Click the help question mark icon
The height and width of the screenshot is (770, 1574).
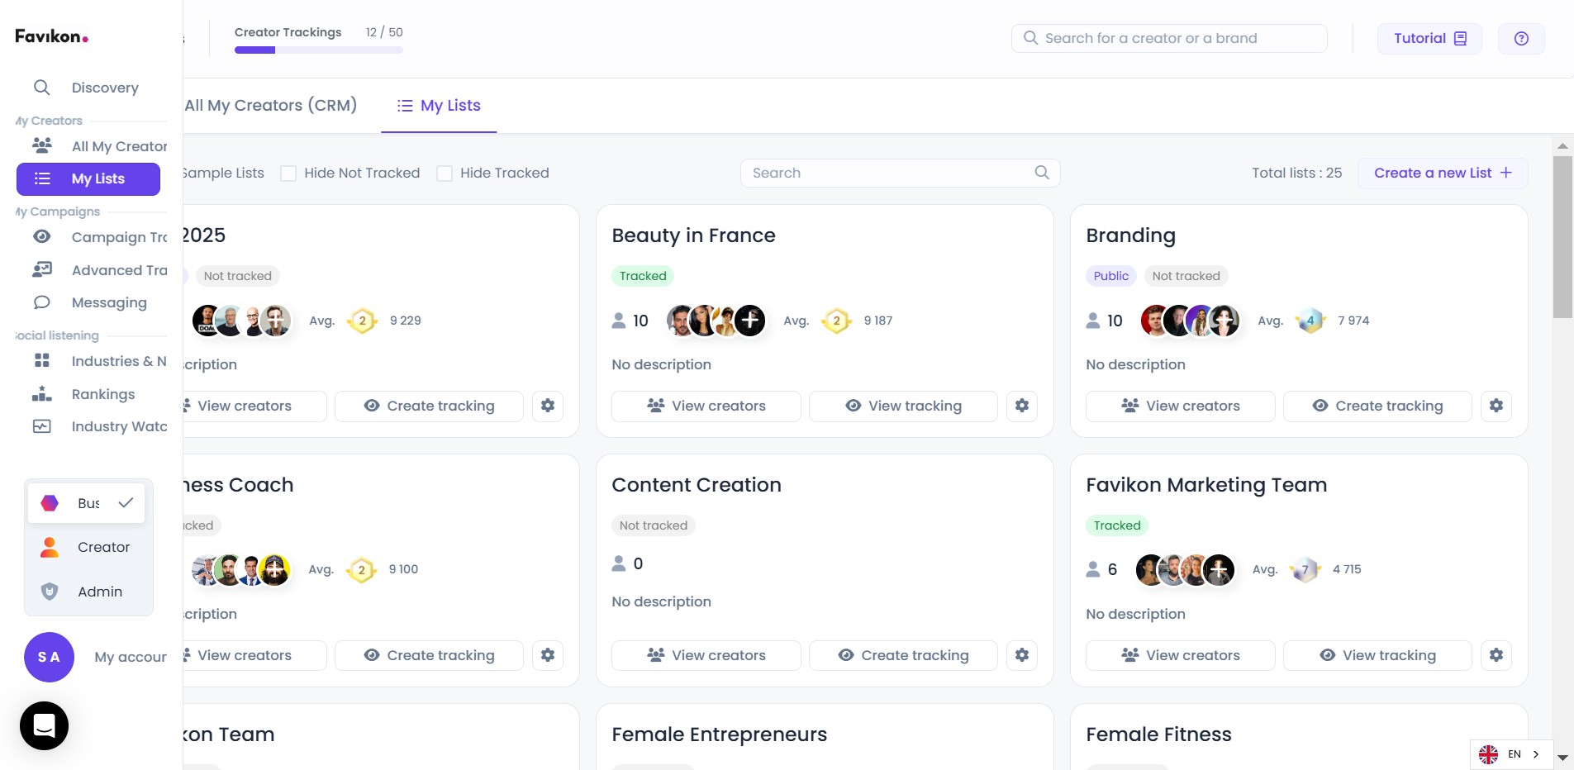click(x=1520, y=39)
